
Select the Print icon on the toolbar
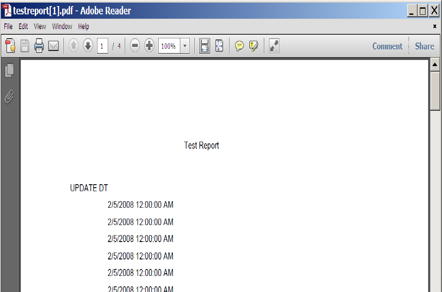pyautogui.click(x=39, y=46)
